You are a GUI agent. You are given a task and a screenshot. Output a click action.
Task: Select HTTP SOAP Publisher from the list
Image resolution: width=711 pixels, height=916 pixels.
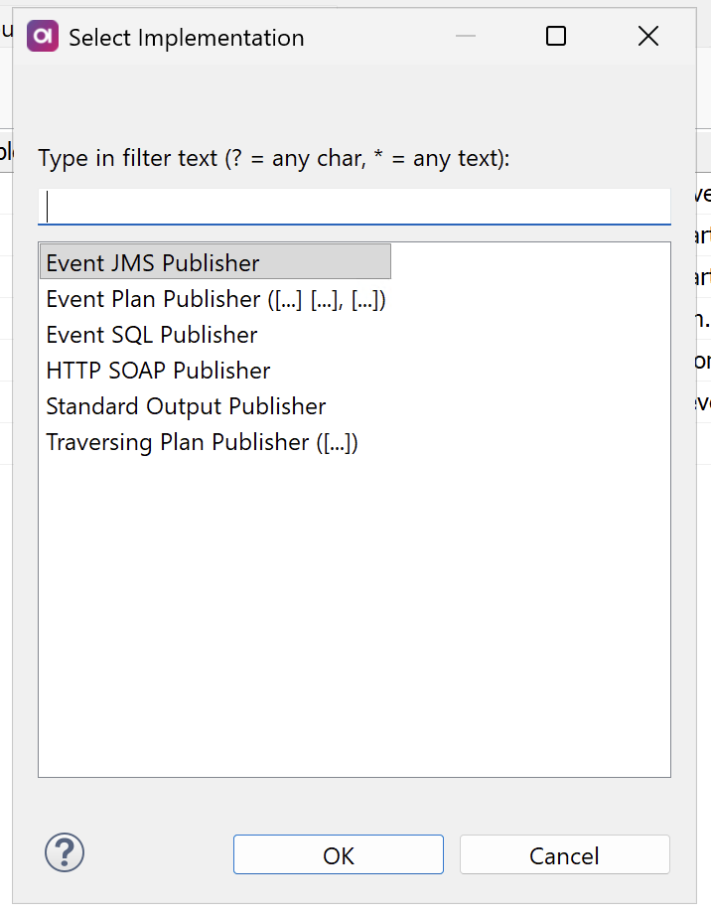click(x=158, y=370)
